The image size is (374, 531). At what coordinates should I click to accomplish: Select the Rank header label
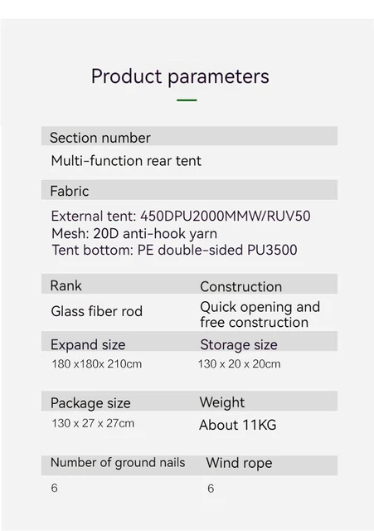tap(66, 285)
